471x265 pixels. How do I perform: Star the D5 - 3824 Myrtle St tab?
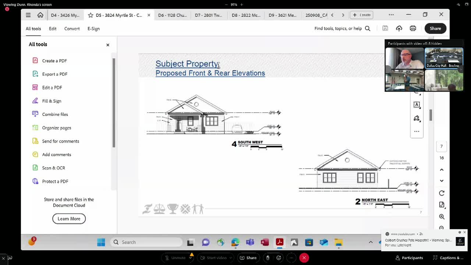pyautogui.click(x=91, y=15)
